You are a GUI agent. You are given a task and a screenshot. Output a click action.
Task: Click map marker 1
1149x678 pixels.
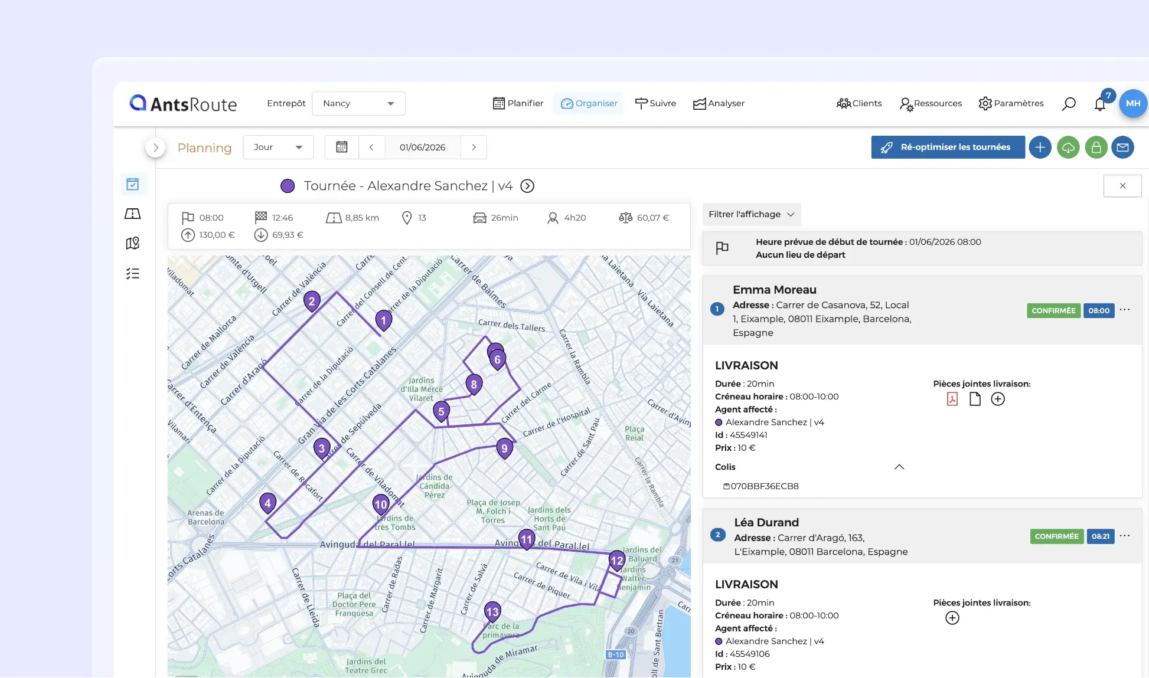(384, 320)
